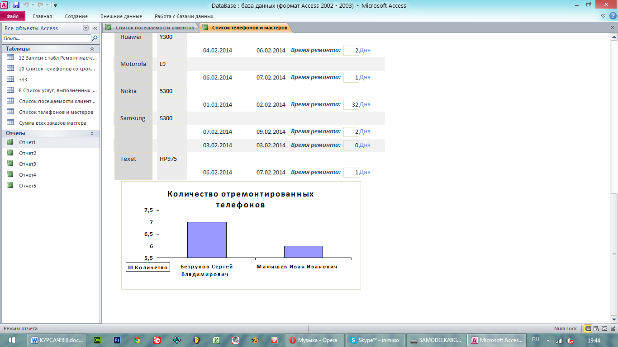Open report Отчет5
This screenshot has height=347, width=618.
click(51, 186)
